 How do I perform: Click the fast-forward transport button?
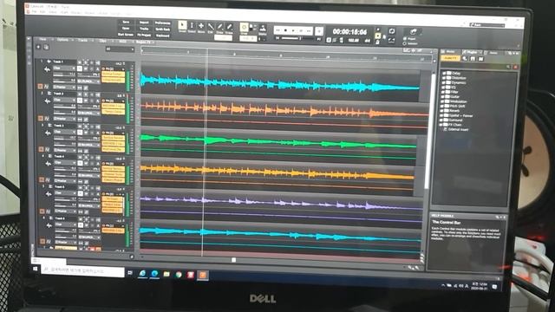pos(309,31)
